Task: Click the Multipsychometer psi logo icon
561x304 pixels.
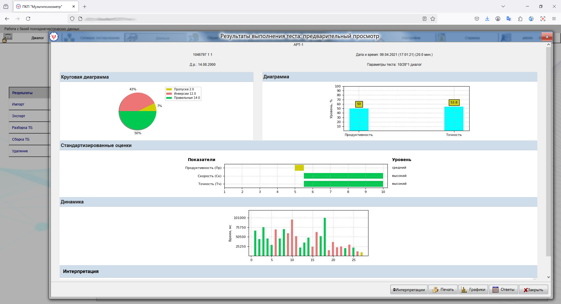Action: pos(54,37)
